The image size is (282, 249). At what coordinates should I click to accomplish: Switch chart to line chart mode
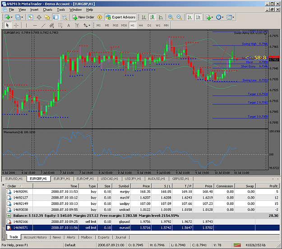tap(161, 17)
